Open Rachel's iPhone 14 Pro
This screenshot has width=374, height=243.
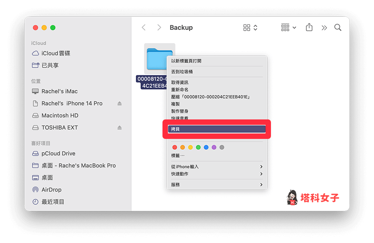tap(72, 103)
